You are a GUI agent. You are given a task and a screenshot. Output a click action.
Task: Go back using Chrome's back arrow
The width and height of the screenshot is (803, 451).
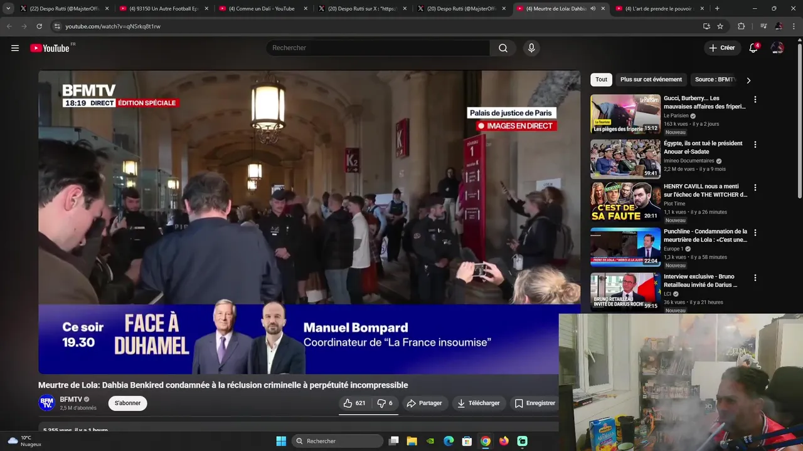coord(9,26)
